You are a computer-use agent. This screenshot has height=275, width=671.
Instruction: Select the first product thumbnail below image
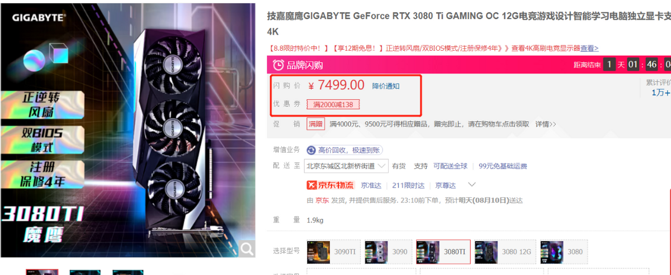click(42, 272)
